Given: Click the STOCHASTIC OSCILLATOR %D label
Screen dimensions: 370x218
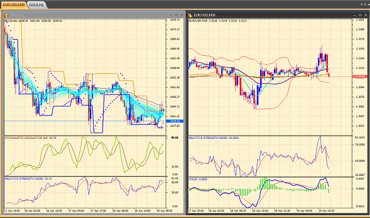Looking at the screenshot, I should pyautogui.click(x=30, y=138).
